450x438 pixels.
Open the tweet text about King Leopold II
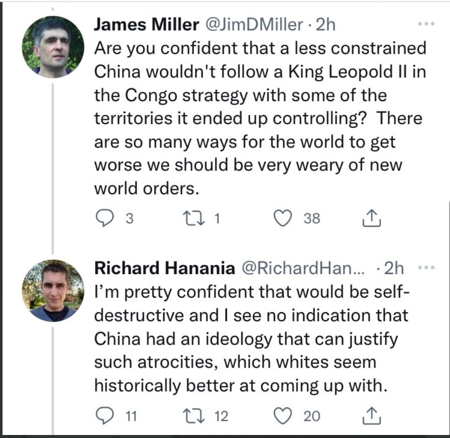[x=260, y=118]
